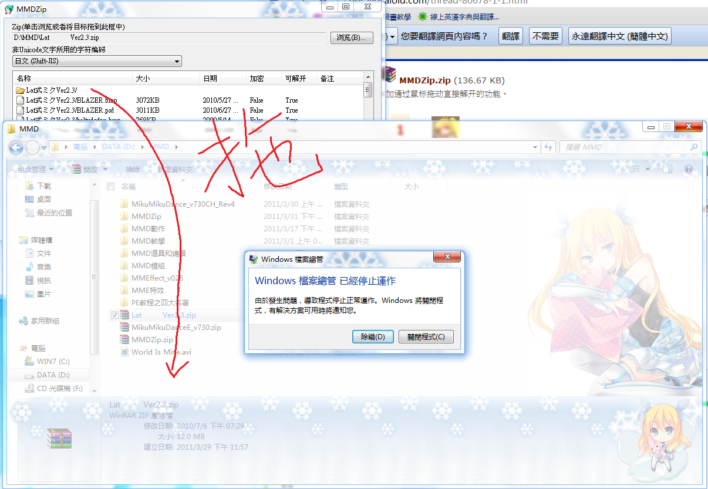Click the Back arrow in the MMD explorer
This screenshot has height=489, width=708.
[x=16, y=147]
